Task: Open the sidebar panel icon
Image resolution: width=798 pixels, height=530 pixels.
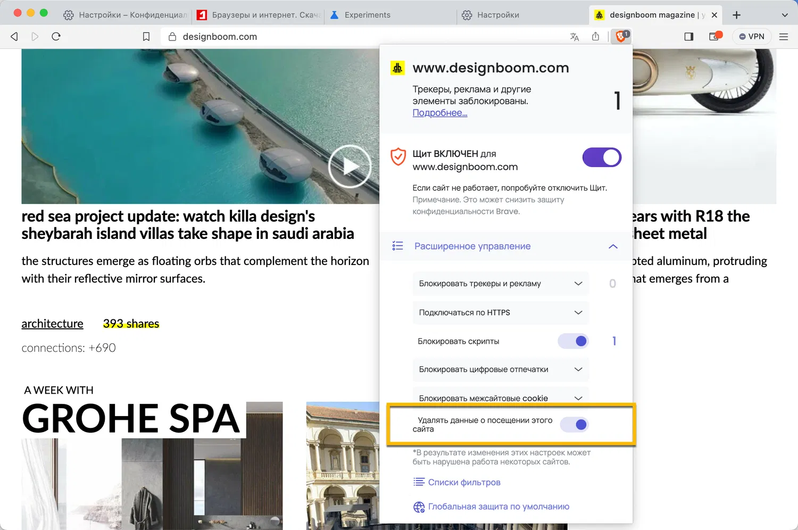Action: 688,36
